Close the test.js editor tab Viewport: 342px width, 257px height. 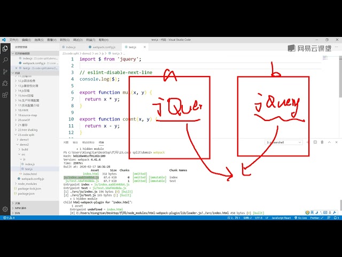[145, 47]
